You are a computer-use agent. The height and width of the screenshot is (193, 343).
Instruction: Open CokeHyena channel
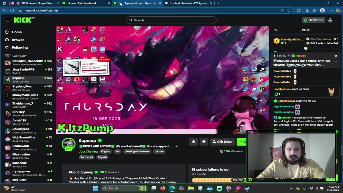[x=28, y=131]
